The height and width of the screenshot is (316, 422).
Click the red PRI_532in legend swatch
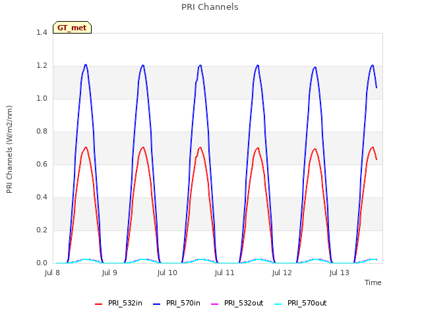(x=99, y=304)
